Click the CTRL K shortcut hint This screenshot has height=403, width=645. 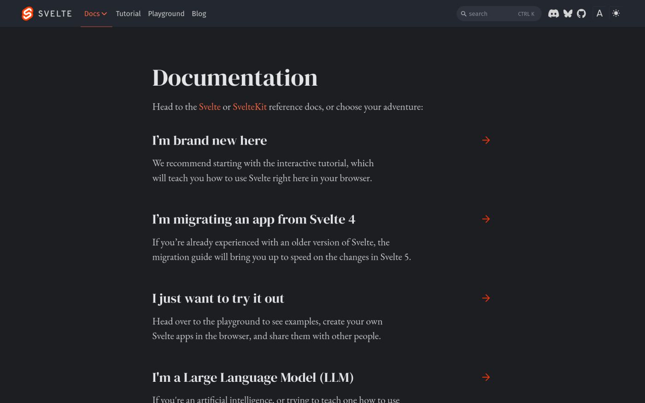(526, 14)
